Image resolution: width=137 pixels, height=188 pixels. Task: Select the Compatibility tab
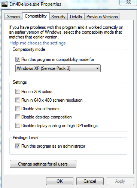(x=36, y=16)
